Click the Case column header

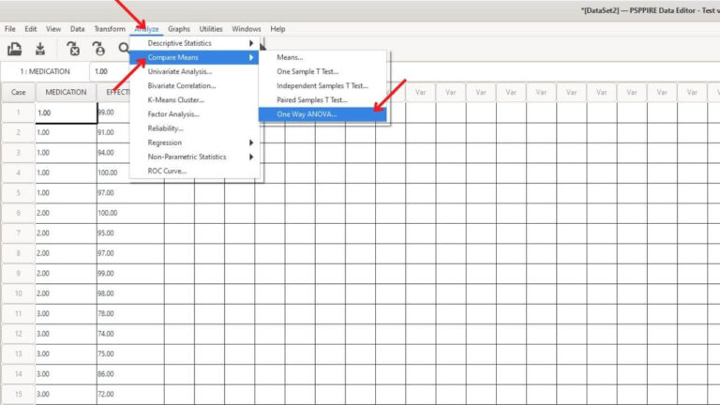pos(19,92)
